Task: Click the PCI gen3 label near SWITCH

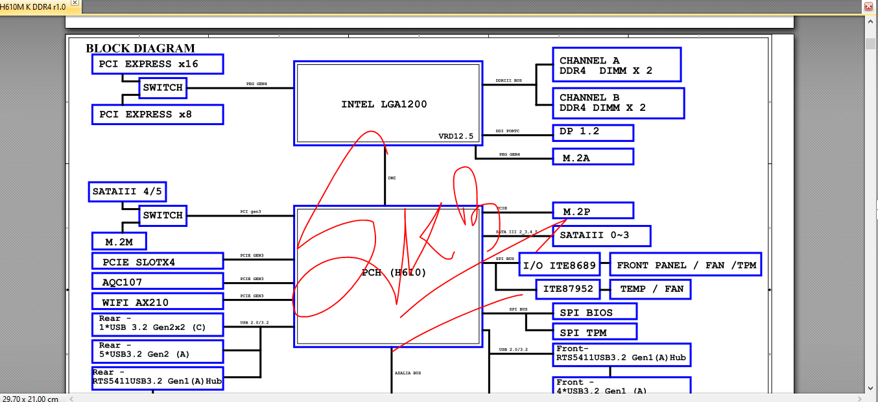Action: click(x=250, y=211)
